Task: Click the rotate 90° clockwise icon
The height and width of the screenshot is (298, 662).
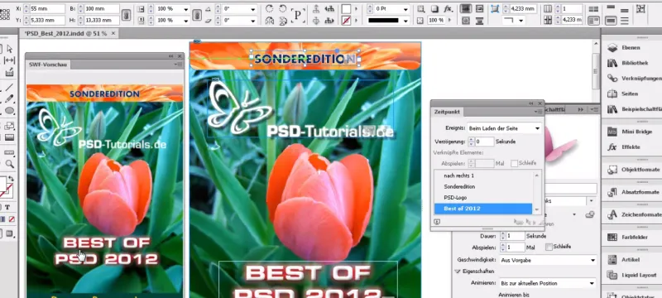Action: click(270, 8)
